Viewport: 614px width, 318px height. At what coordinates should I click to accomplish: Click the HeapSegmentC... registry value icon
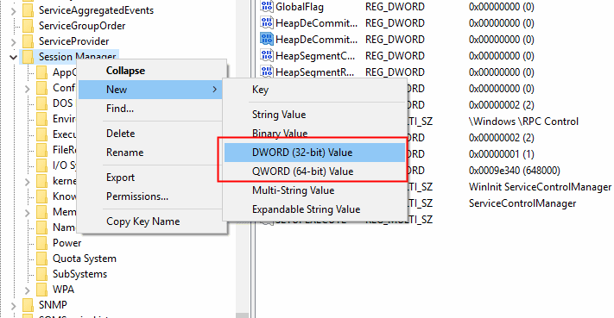(267, 55)
